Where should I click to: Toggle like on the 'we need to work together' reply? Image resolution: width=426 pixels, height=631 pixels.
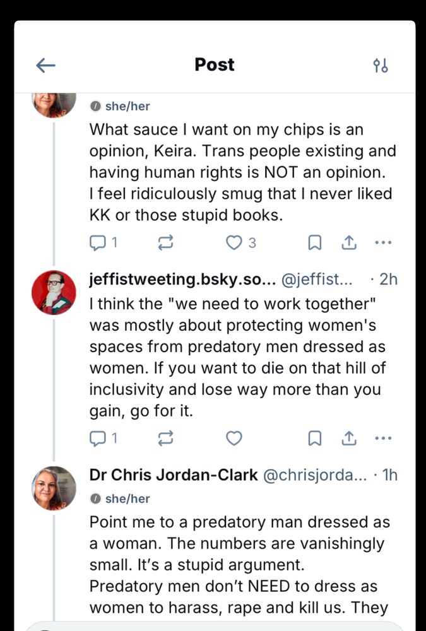pos(234,438)
